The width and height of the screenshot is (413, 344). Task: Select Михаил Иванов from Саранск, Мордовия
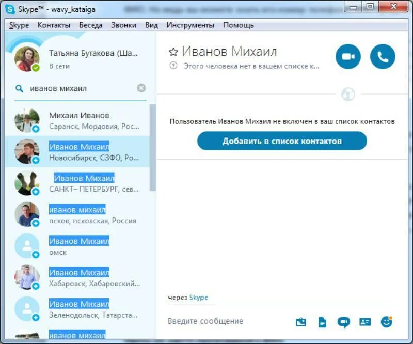point(77,120)
